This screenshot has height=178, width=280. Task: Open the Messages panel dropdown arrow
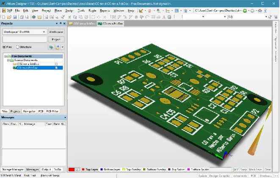pyautogui.click(x=65, y=117)
